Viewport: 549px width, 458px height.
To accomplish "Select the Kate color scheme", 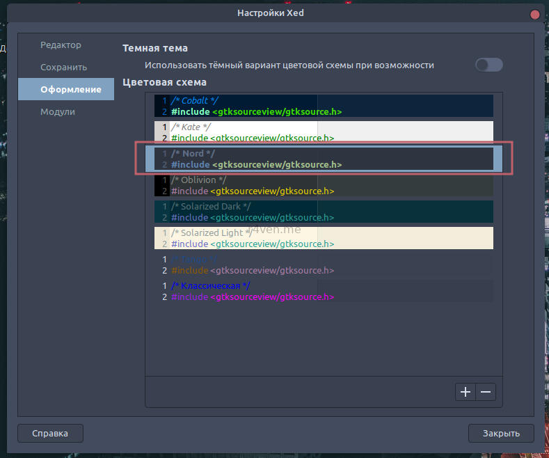I will (324, 132).
